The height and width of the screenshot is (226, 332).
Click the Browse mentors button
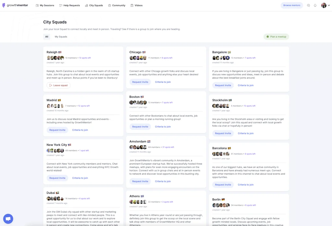(291, 5)
